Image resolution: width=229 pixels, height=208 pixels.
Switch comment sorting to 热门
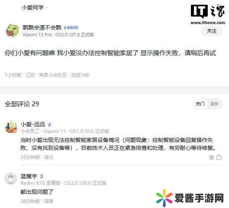[200, 104]
